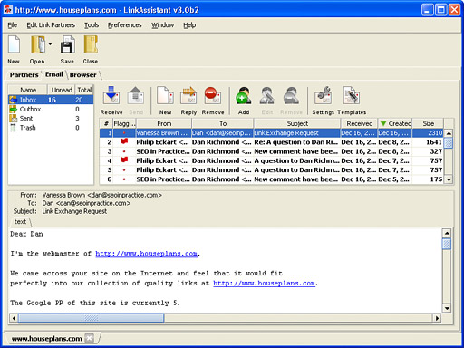Click horizontal scrollbar left arrow

pyautogui.click(x=14, y=318)
